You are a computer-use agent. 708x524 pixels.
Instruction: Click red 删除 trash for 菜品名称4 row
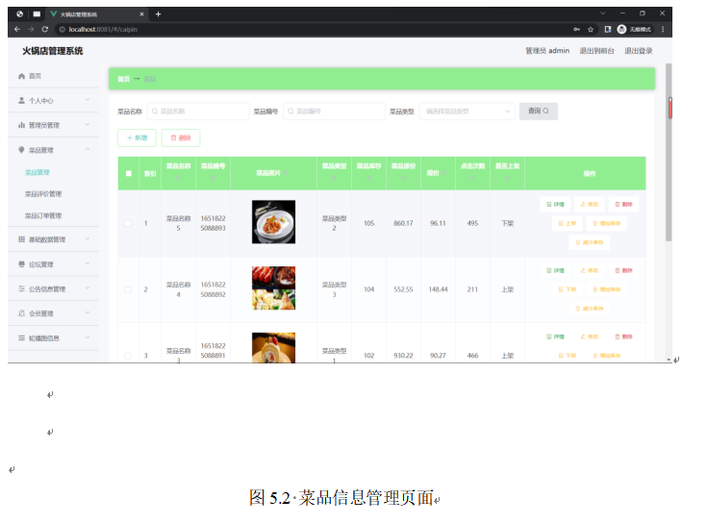pyautogui.click(x=623, y=270)
